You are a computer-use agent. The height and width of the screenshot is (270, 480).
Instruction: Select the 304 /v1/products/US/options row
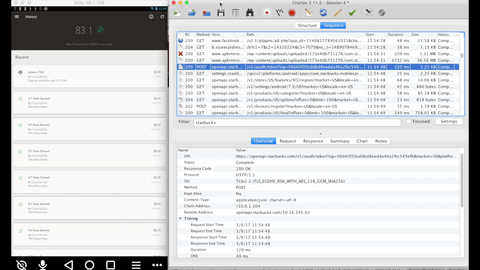coord(318,100)
